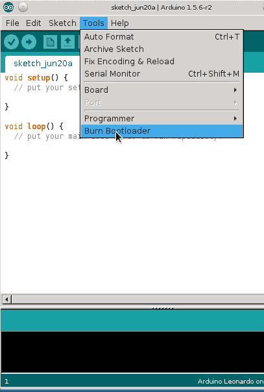264x392 pixels.
Task: Click the New sketch document icon
Action: point(50,42)
